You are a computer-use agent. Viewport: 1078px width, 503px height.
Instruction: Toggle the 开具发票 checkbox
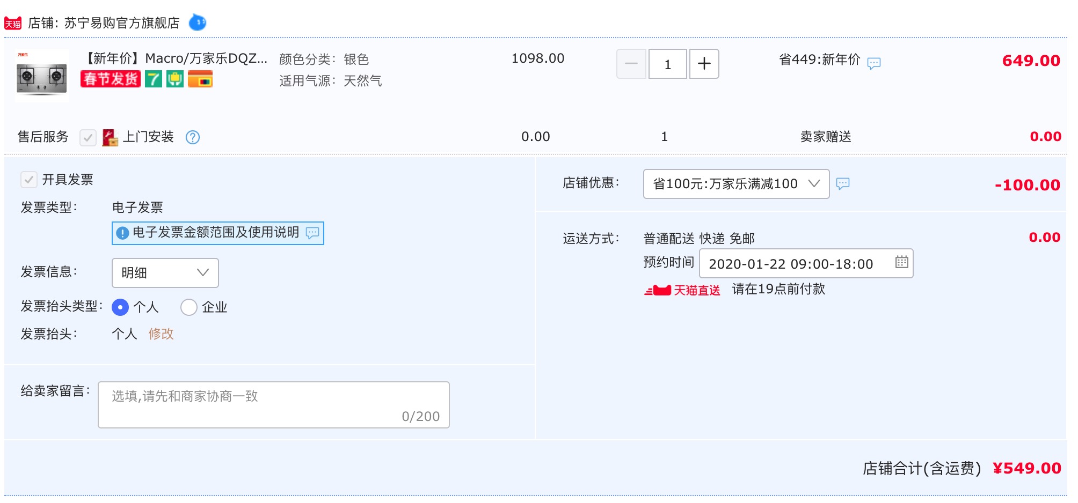pyautogui.click(x=29, y=179)
